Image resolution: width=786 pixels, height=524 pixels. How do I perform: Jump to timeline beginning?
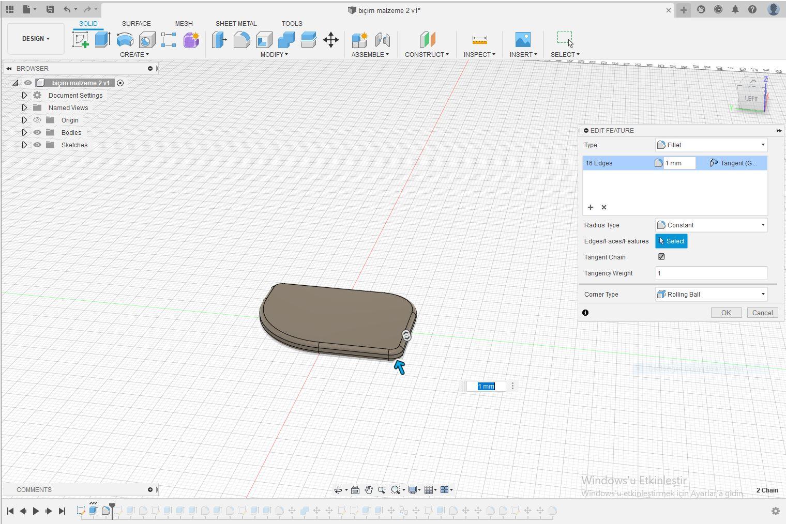tap(10, 511)
